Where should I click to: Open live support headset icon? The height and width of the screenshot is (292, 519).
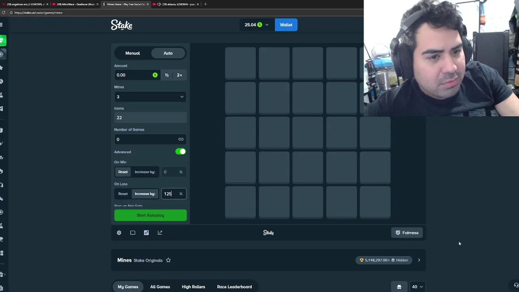point(516,285)
